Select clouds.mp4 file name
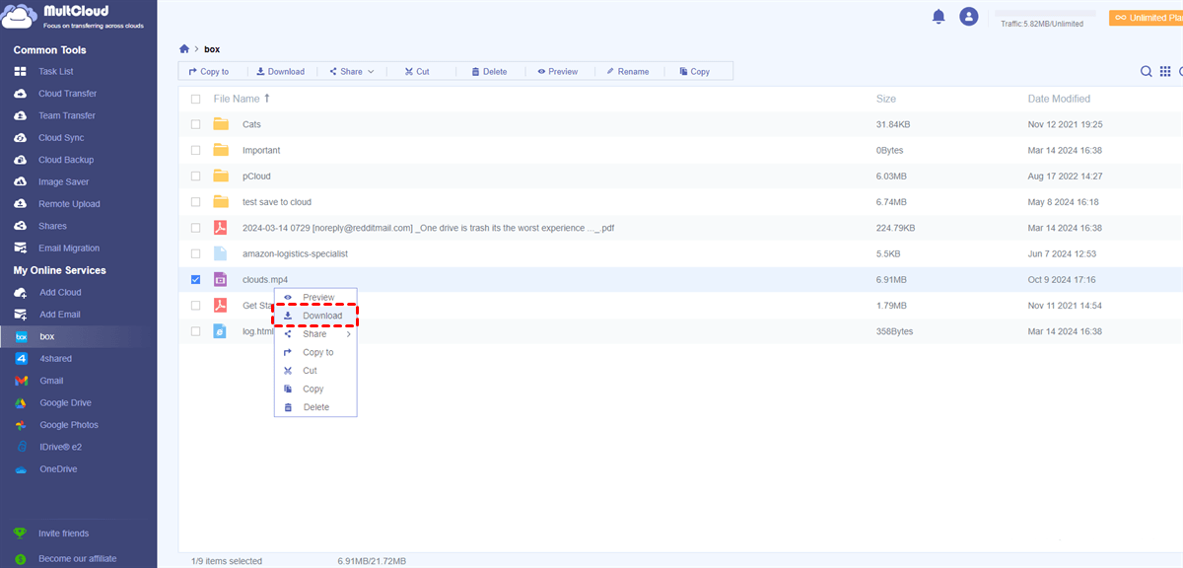The image size is (1183, 568). 265,280
